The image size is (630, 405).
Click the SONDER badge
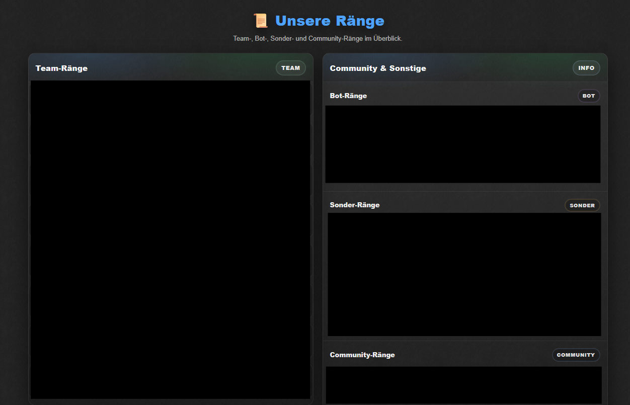click(x=582, y=205)
